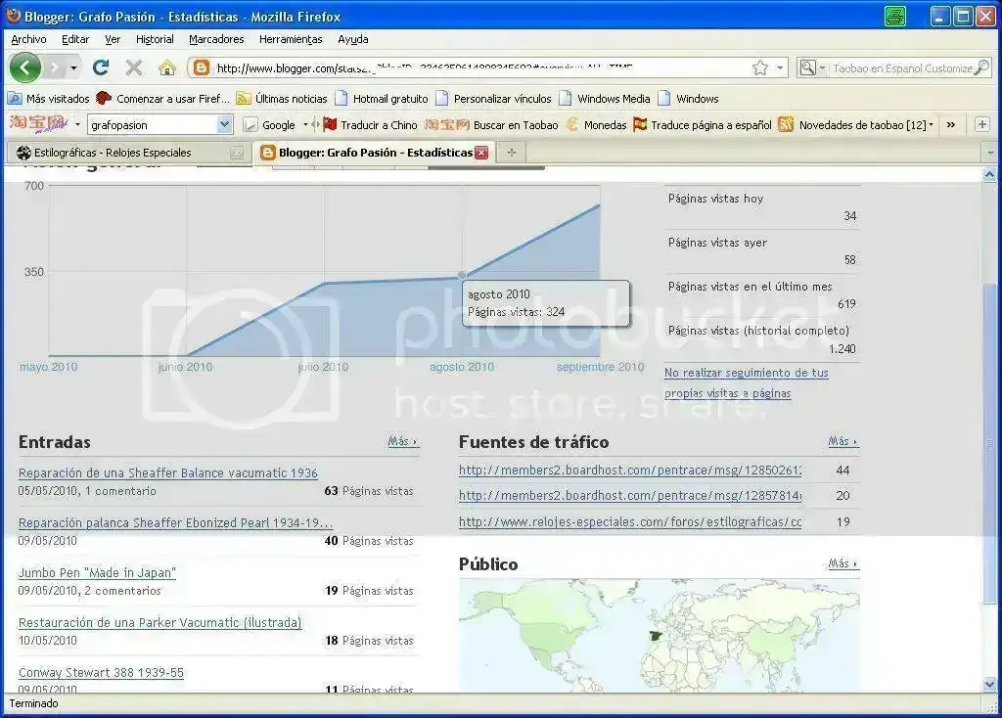1002x718 pixels.
Task: Open Reparación palanca Sheaffer Ebonized Pearl post
Action: [x=176, y=522]
